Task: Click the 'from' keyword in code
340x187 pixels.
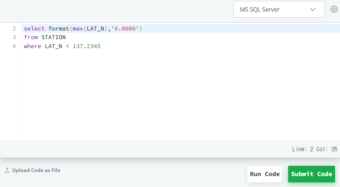Action: pyautogui.click(x=31, y=37)
